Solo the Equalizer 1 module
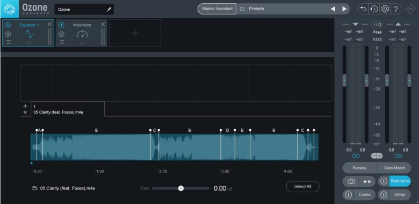419x204 pixels. pyautogui.click(x=8, y=34)
